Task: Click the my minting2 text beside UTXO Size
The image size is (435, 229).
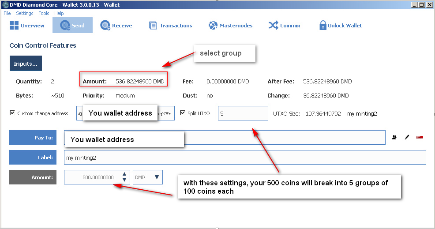Action: tap(362, 113)
